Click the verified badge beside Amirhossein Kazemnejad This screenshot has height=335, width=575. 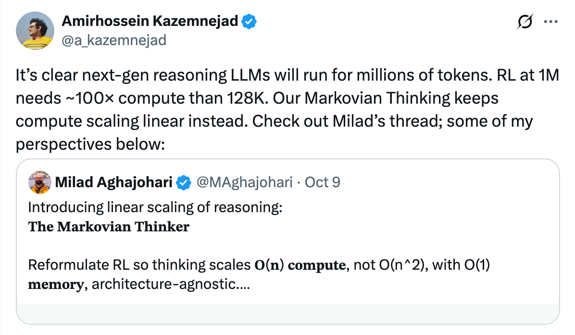pos(249,22)
